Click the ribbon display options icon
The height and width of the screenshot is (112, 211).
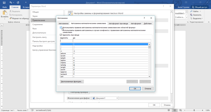coord(186,2)
